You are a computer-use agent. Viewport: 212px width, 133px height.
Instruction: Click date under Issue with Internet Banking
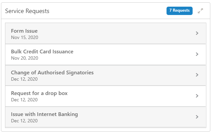click(24, 121)
